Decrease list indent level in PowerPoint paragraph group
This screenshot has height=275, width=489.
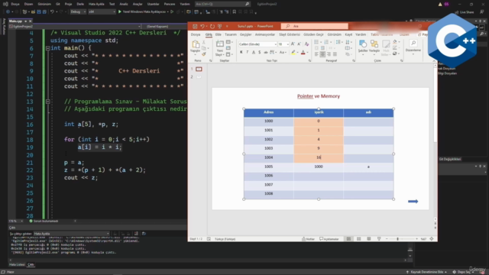tap(316, 48)
